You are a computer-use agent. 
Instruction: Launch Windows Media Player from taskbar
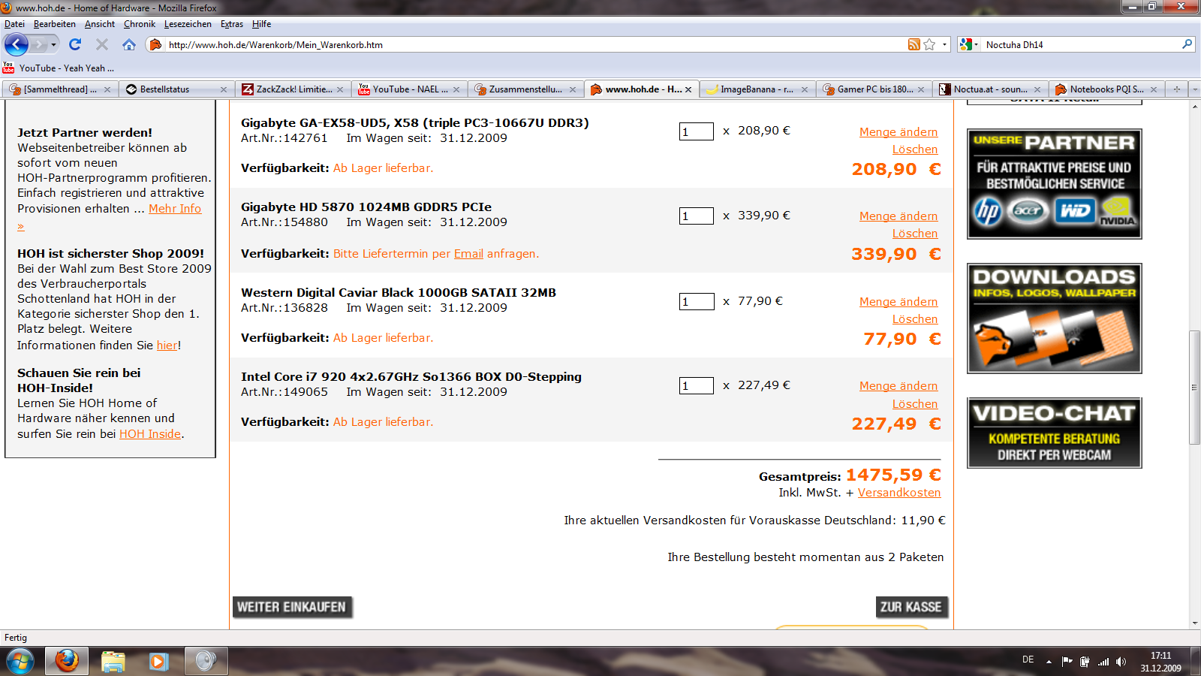click(x=158, y=662)
